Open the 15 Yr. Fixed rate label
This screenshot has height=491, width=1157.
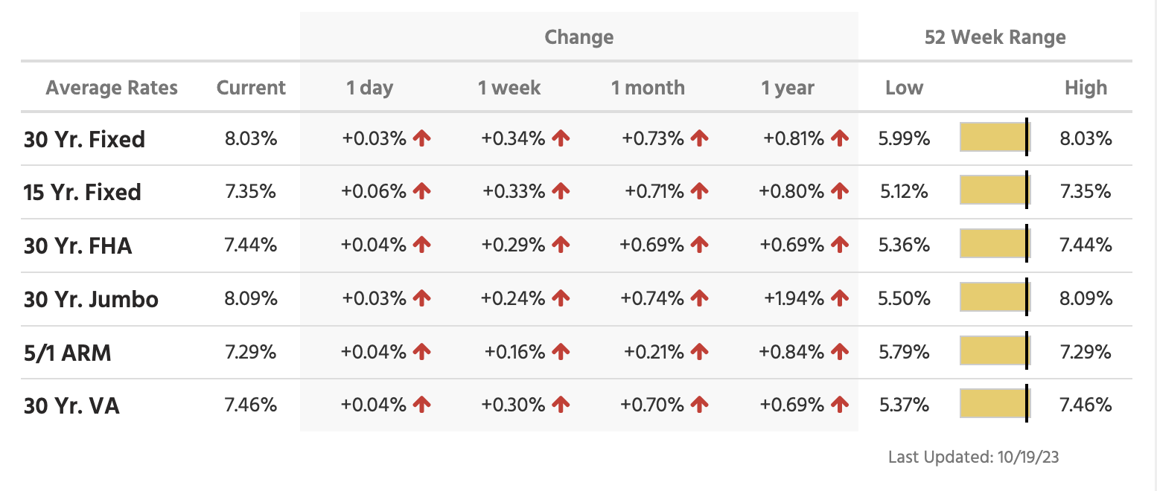tap(82, 193)
